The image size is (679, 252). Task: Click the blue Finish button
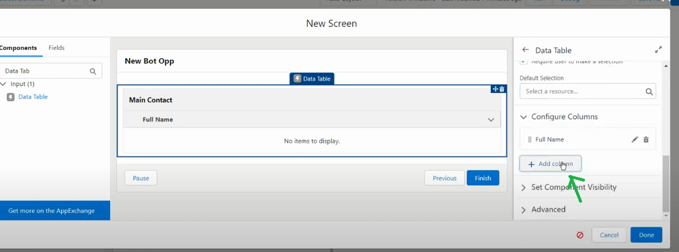[483, 178]
